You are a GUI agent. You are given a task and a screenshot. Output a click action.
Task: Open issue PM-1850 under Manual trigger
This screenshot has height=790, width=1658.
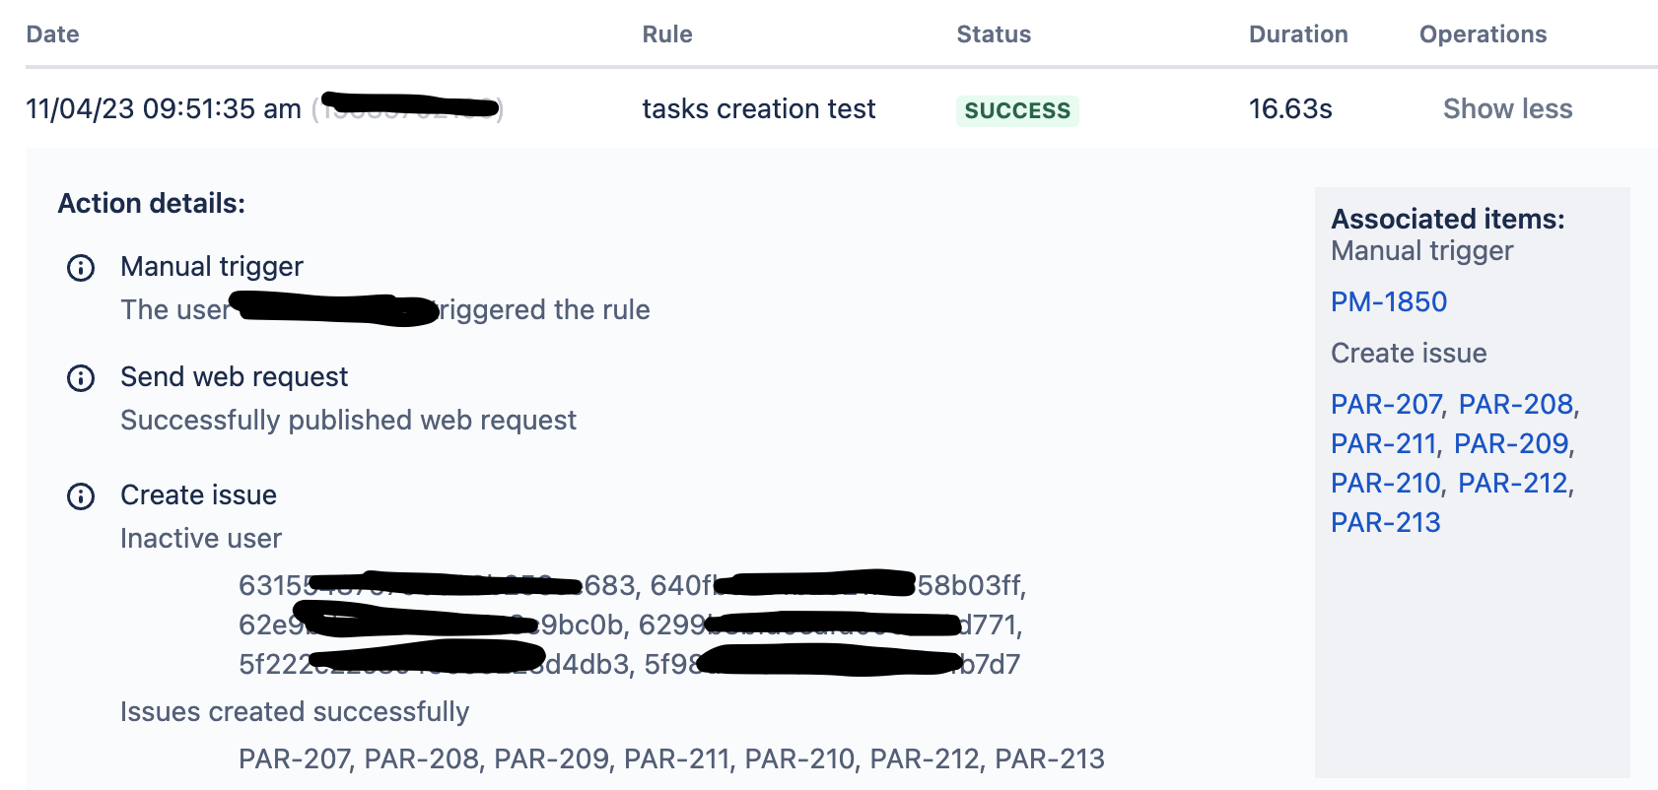coord(1390,302)
